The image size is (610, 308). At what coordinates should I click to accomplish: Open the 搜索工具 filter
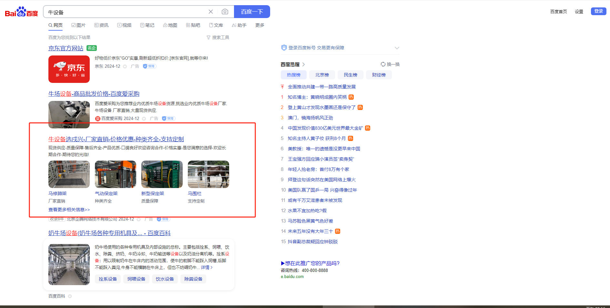(218, 38)
